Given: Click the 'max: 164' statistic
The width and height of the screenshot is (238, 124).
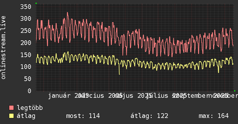Looking at the screenshot, I should point(213,116).
